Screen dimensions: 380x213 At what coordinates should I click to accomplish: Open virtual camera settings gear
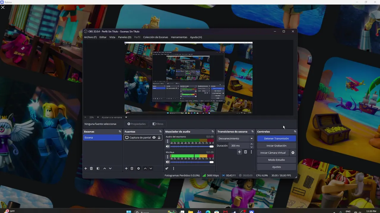click(293, 153)
